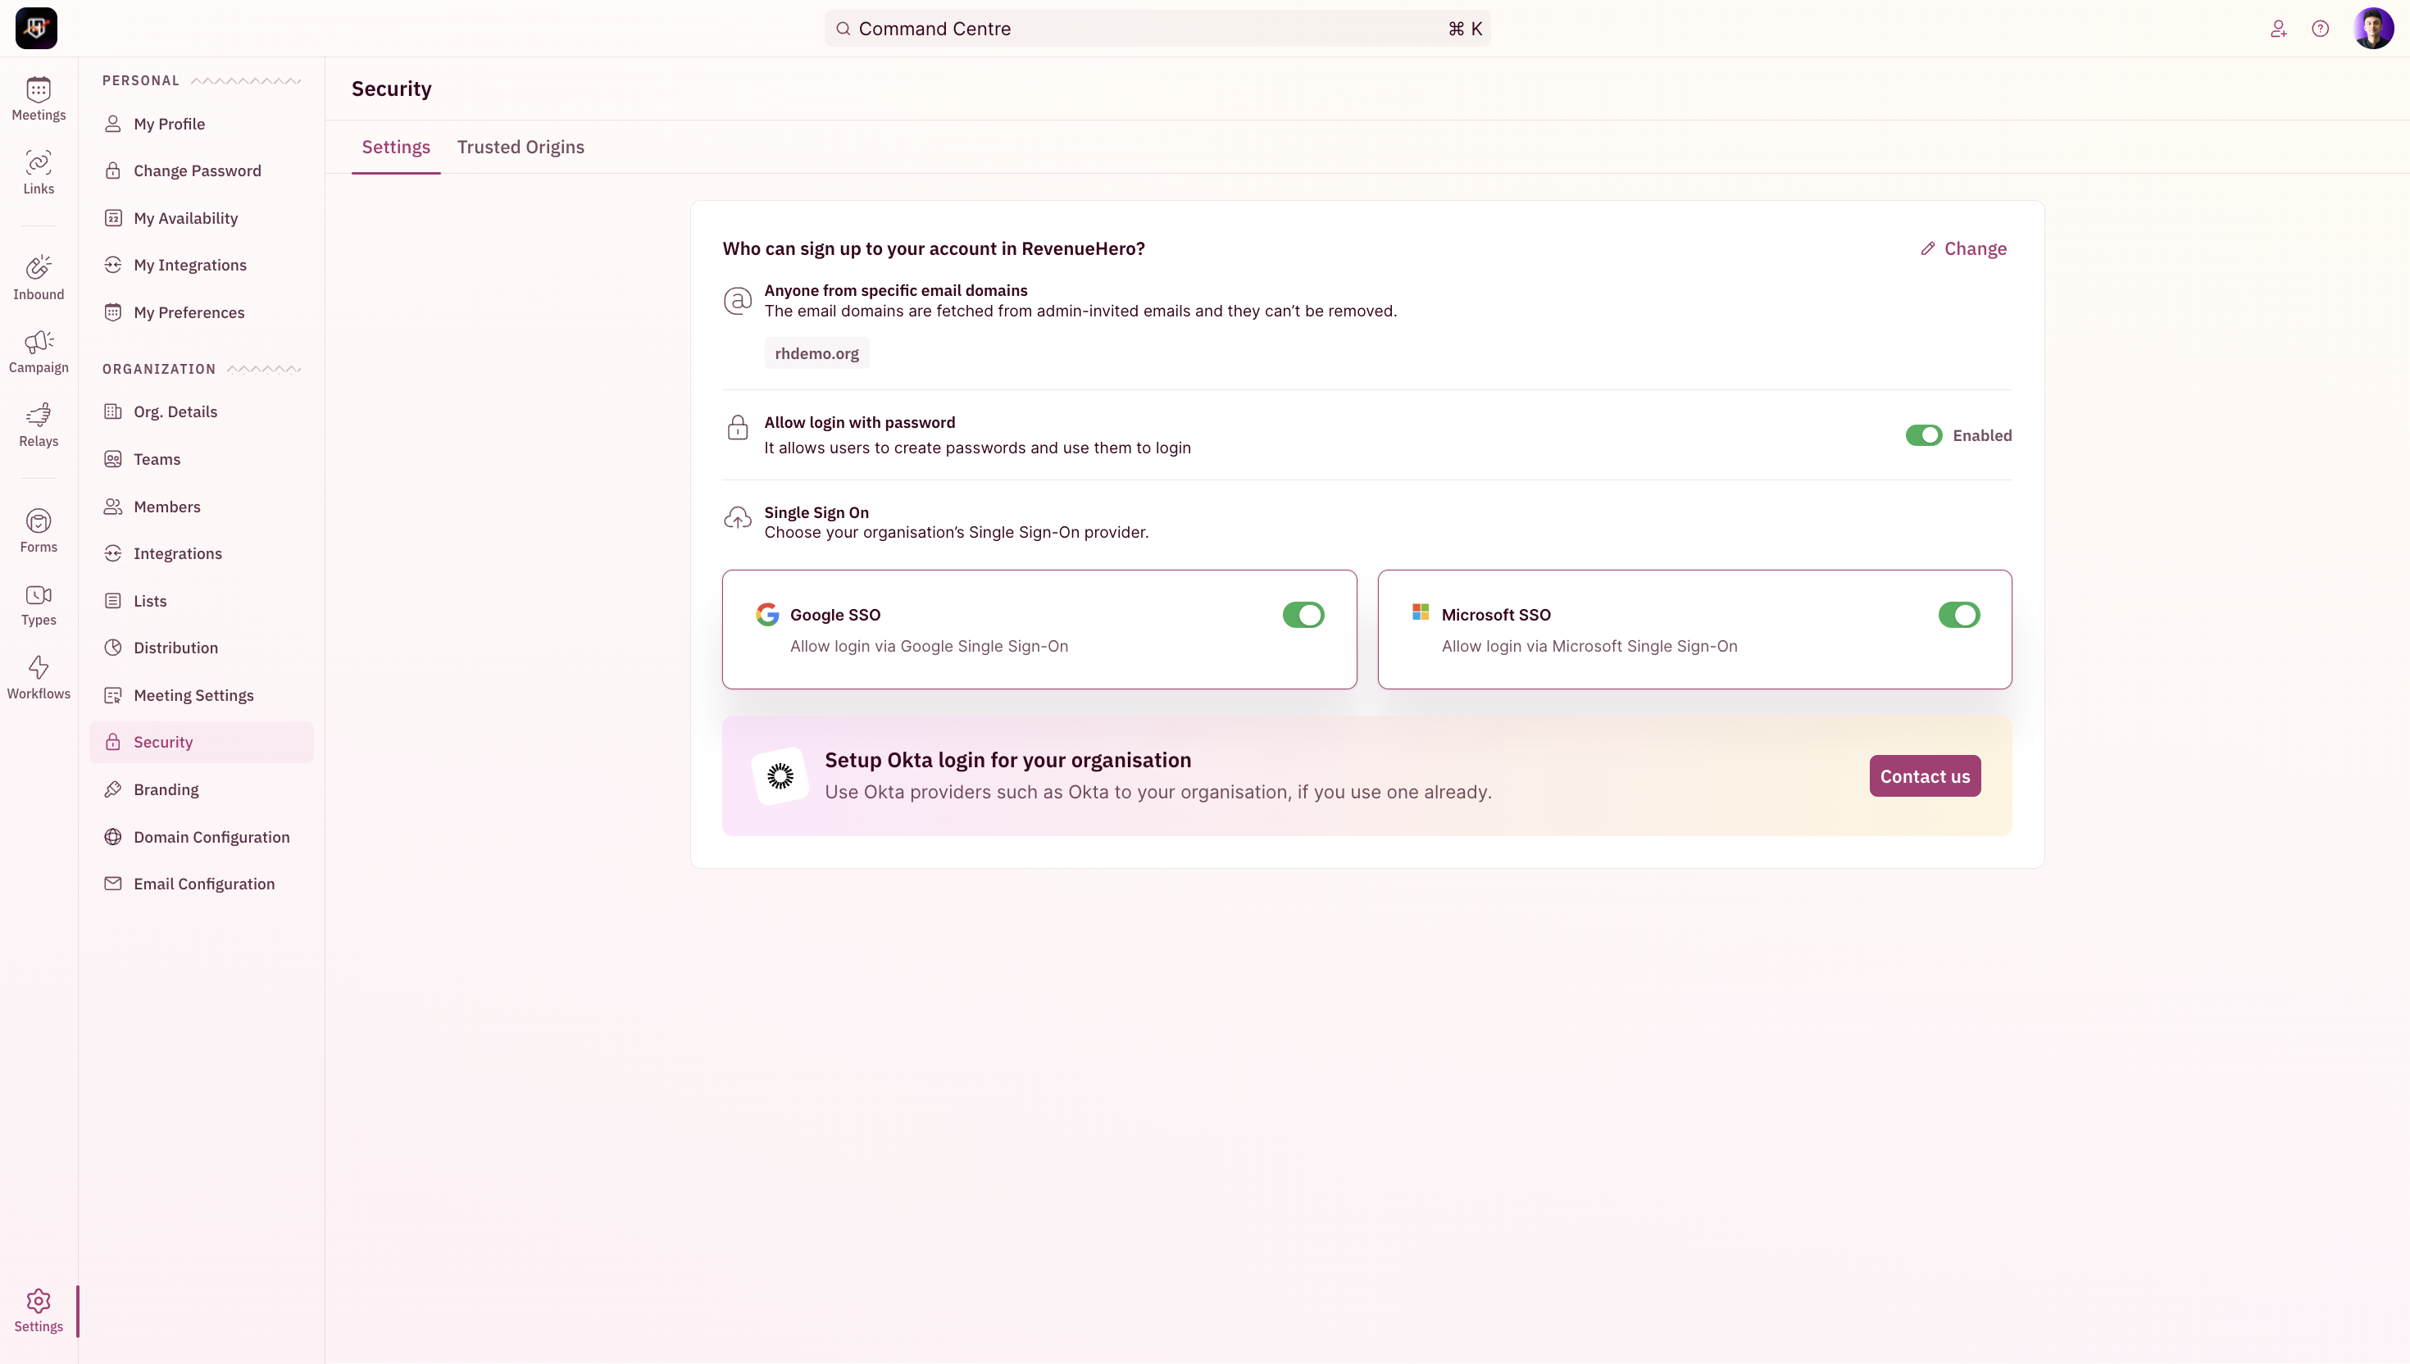Toggle the Google SSO switch
The image size is (2410, 1364).
pyautogui.click(x=1303, y=616)
